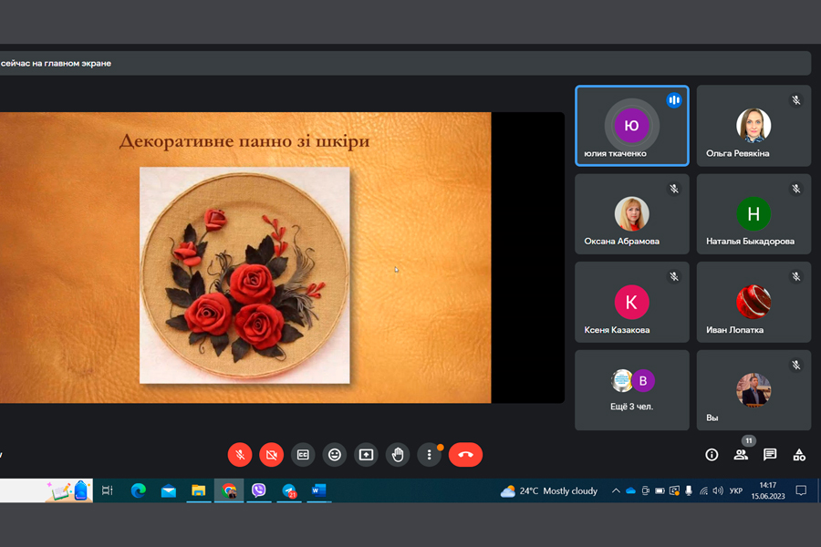Leave the call with the red hang-up button
The height and width of the screenshot is (547, 821).
465,454
